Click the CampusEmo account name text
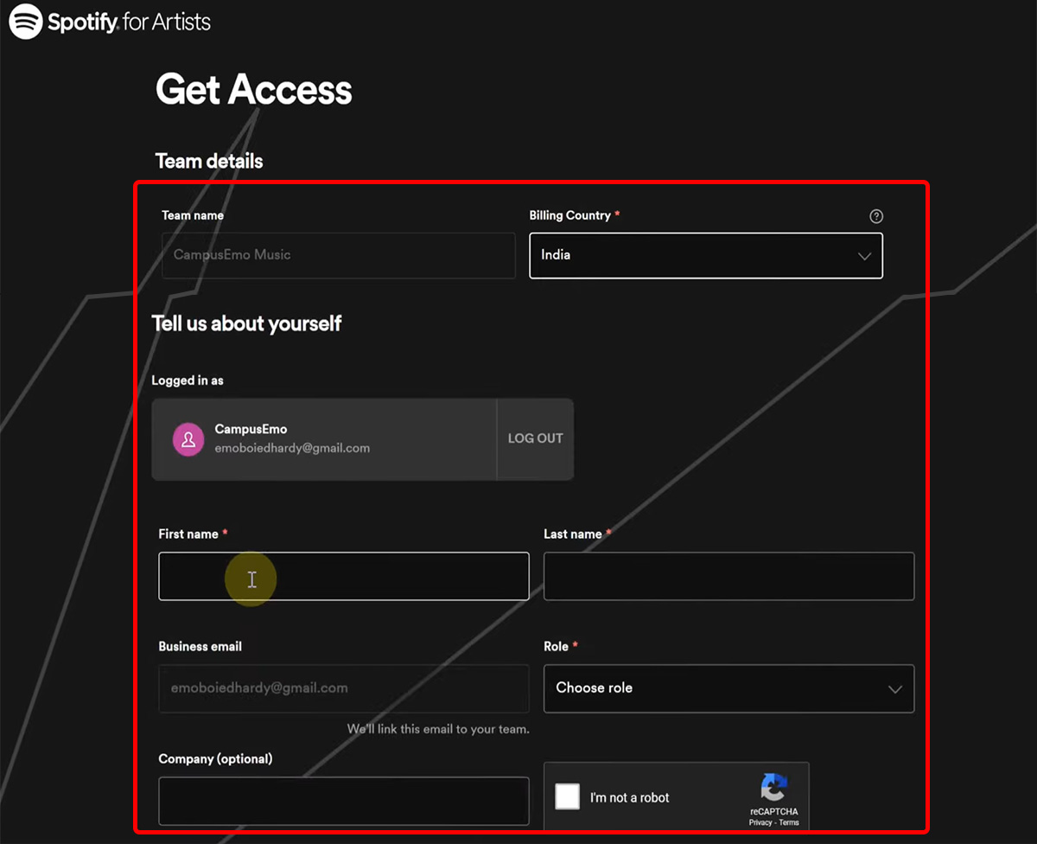 (x=251, y=429)
